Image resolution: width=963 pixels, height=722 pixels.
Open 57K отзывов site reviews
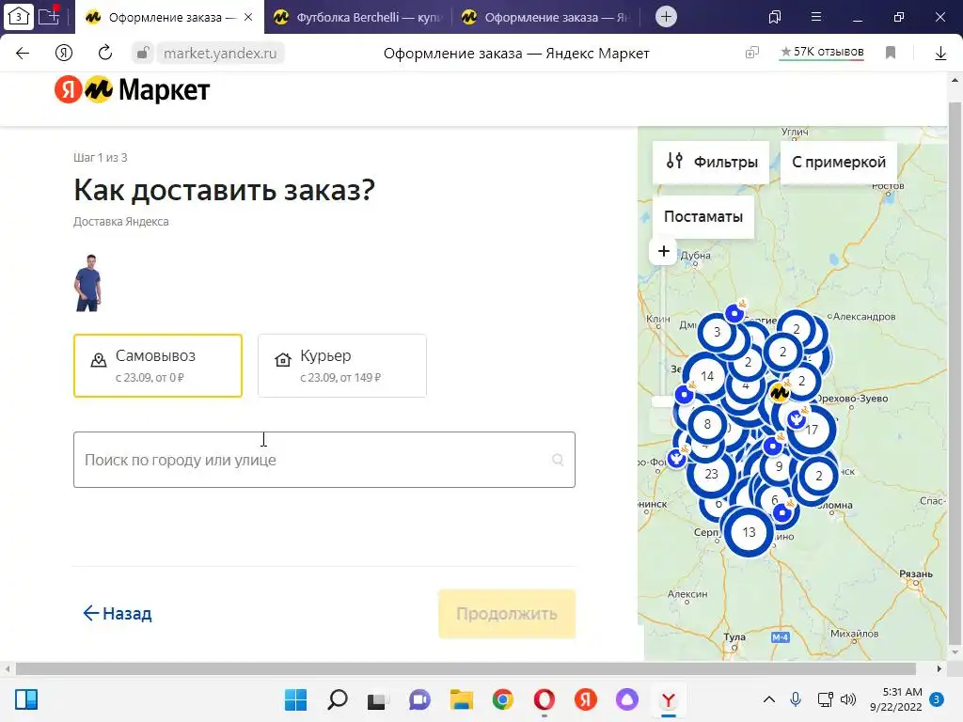(822, 53)
